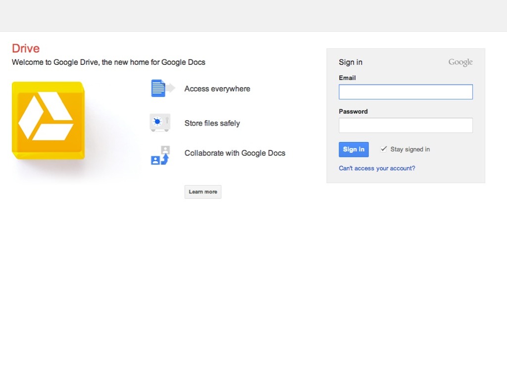Click the gray Google logo in sign-in box
The image size is (507, 380).
460,62
